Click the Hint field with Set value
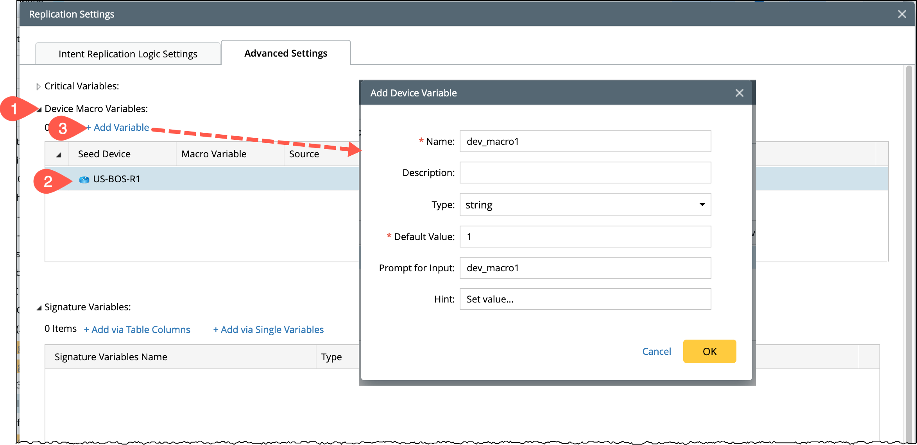The width and height of the screenshot is (917, 445). 585,299
